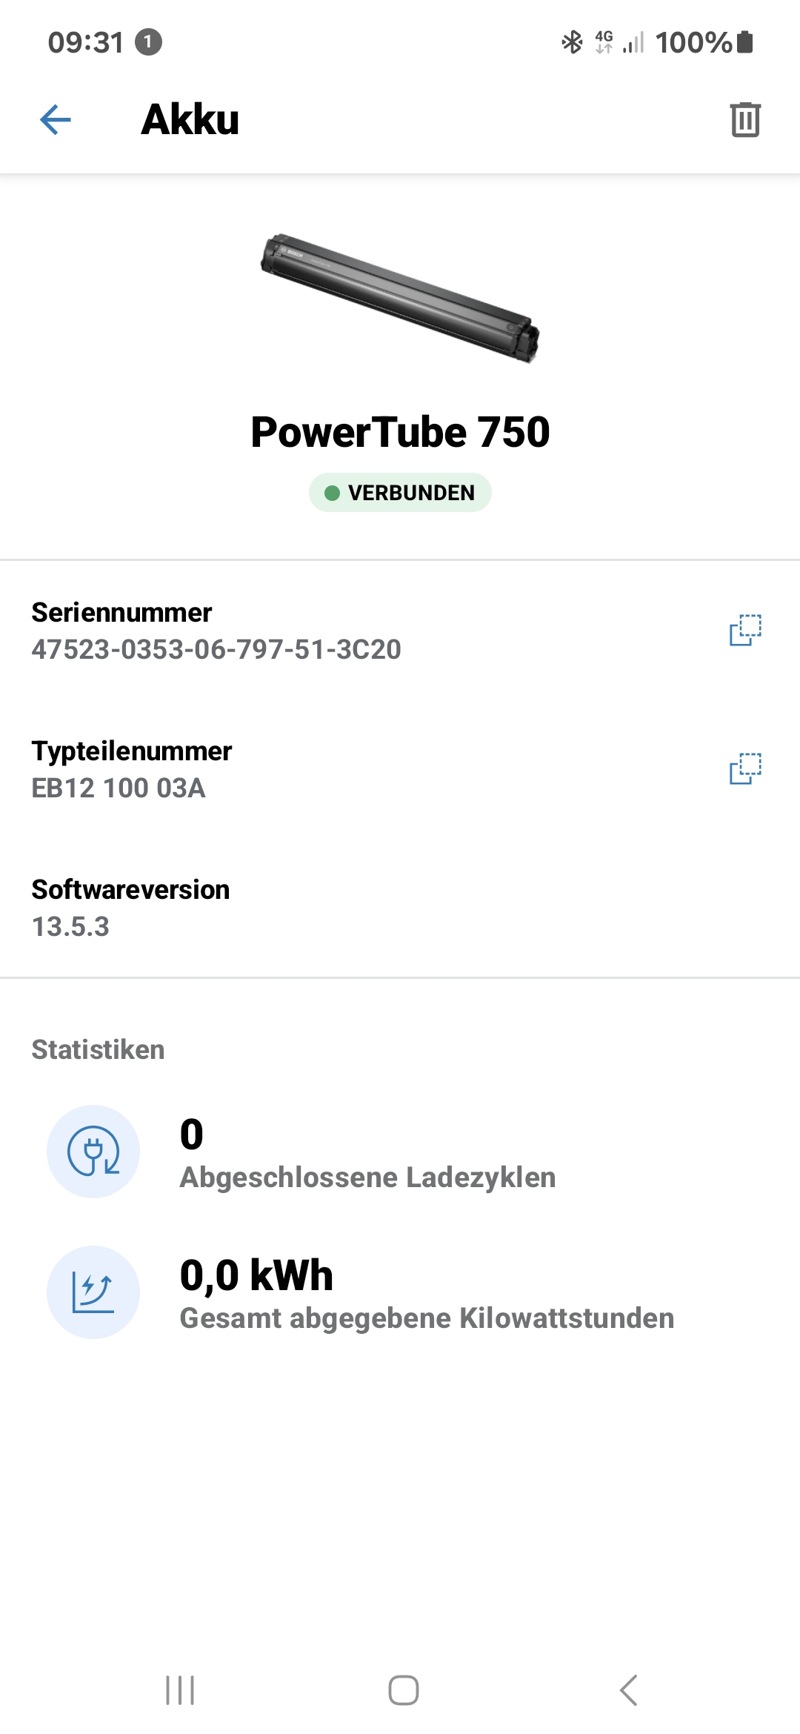The image size is (800, 1734).
Task: Tap the battery level status icon
Action: [745, 42]
